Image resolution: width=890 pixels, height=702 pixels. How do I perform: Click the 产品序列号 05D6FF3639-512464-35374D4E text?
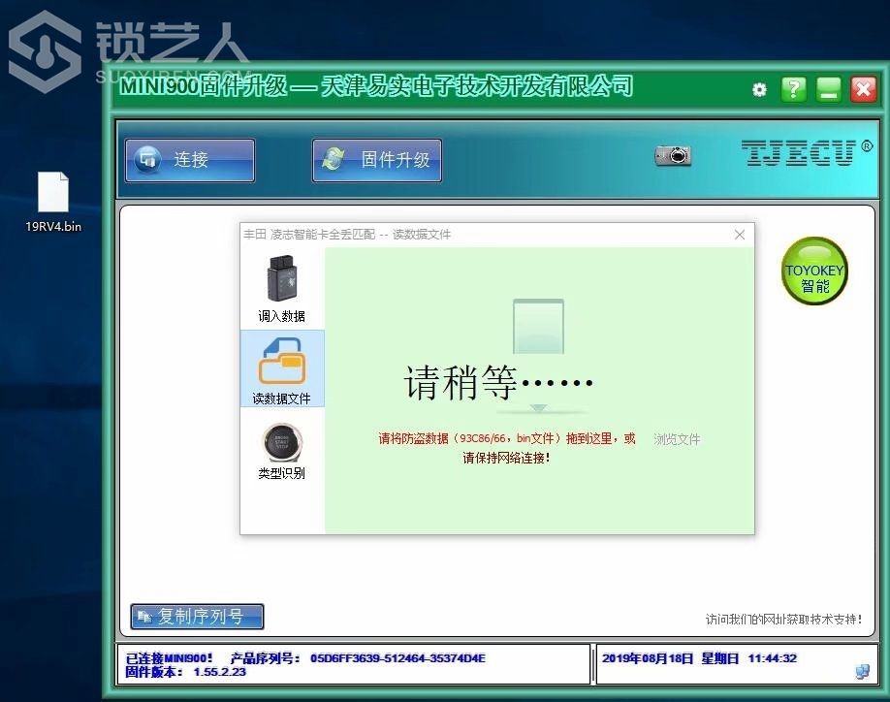pos(358,658)
